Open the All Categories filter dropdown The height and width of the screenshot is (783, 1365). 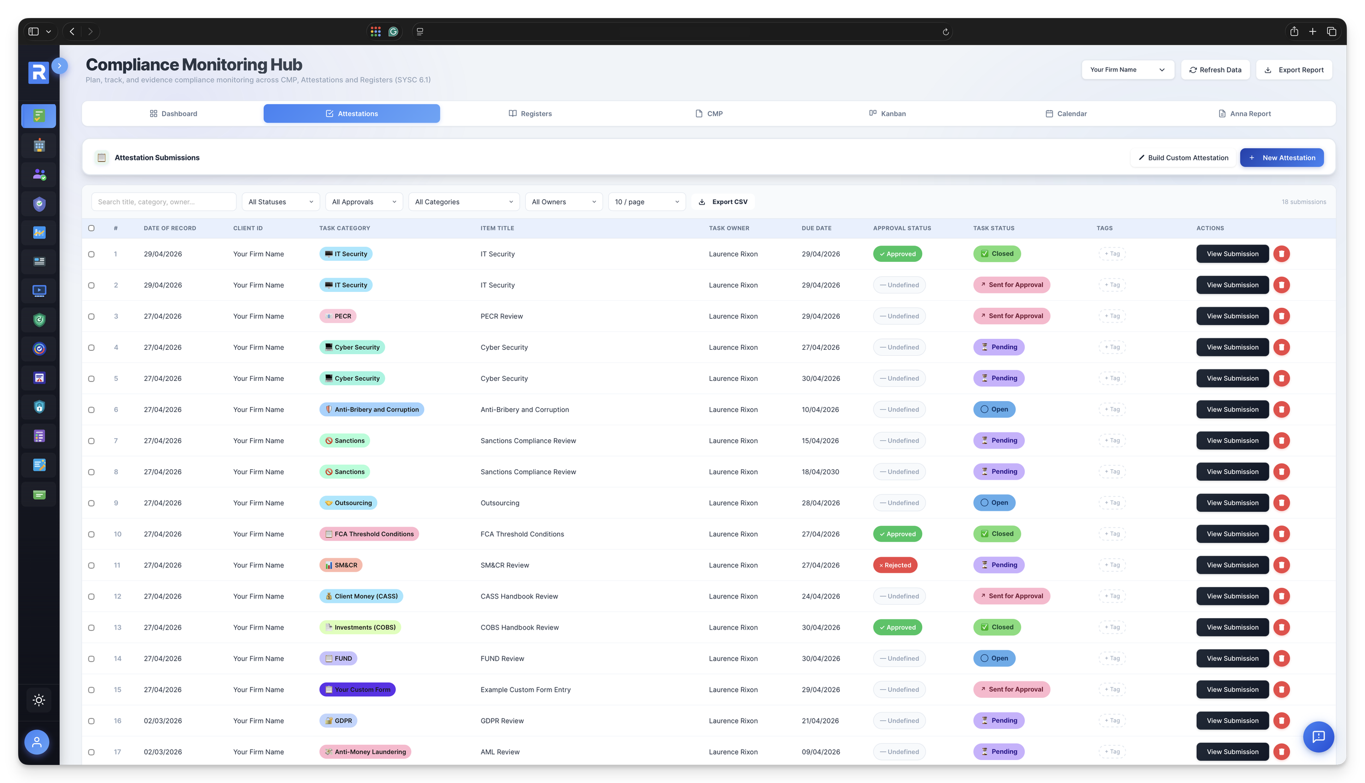(464, 202)
